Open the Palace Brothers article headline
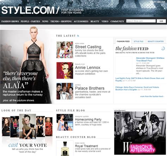The height and width of the screenshot is (156, 167). (90, 88)
